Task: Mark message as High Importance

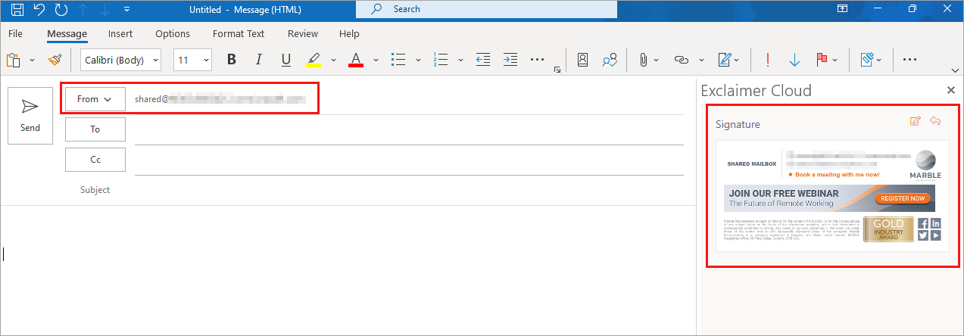Action: tap(768, 60)
